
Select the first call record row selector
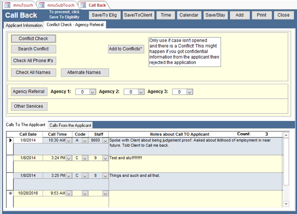[x=10, y=140]
